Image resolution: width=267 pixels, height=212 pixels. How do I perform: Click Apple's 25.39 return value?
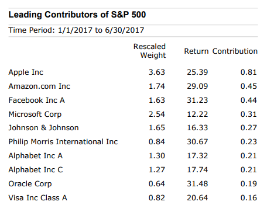(x=197, y=72)
